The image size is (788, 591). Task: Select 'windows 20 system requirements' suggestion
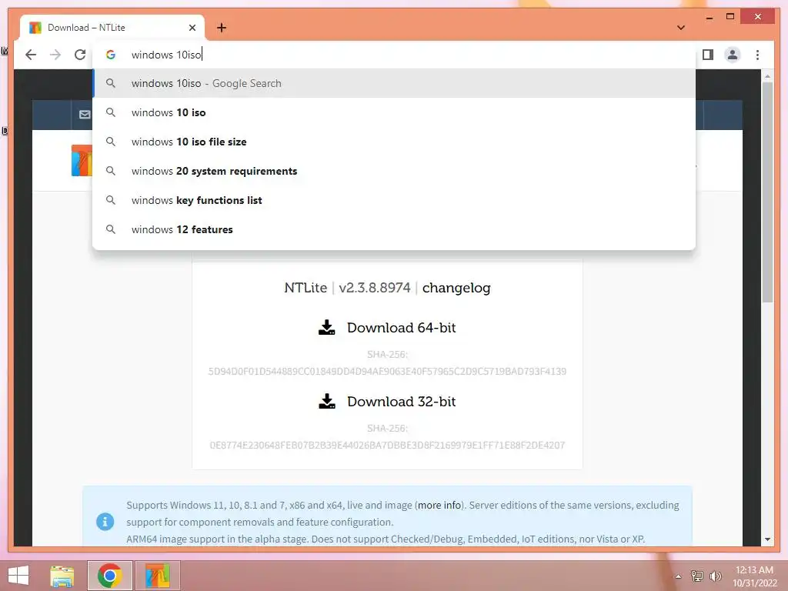(x=394, y=171)
